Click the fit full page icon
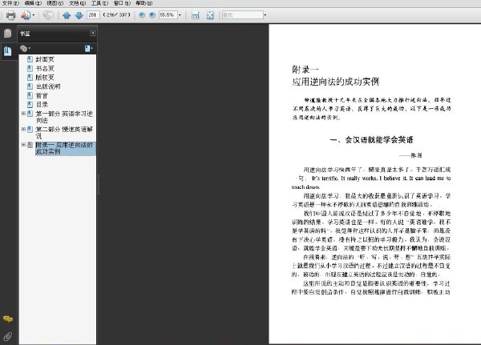The height and width of the screenshot is (345, 481). pyautogui.click(x=210, y=15)
